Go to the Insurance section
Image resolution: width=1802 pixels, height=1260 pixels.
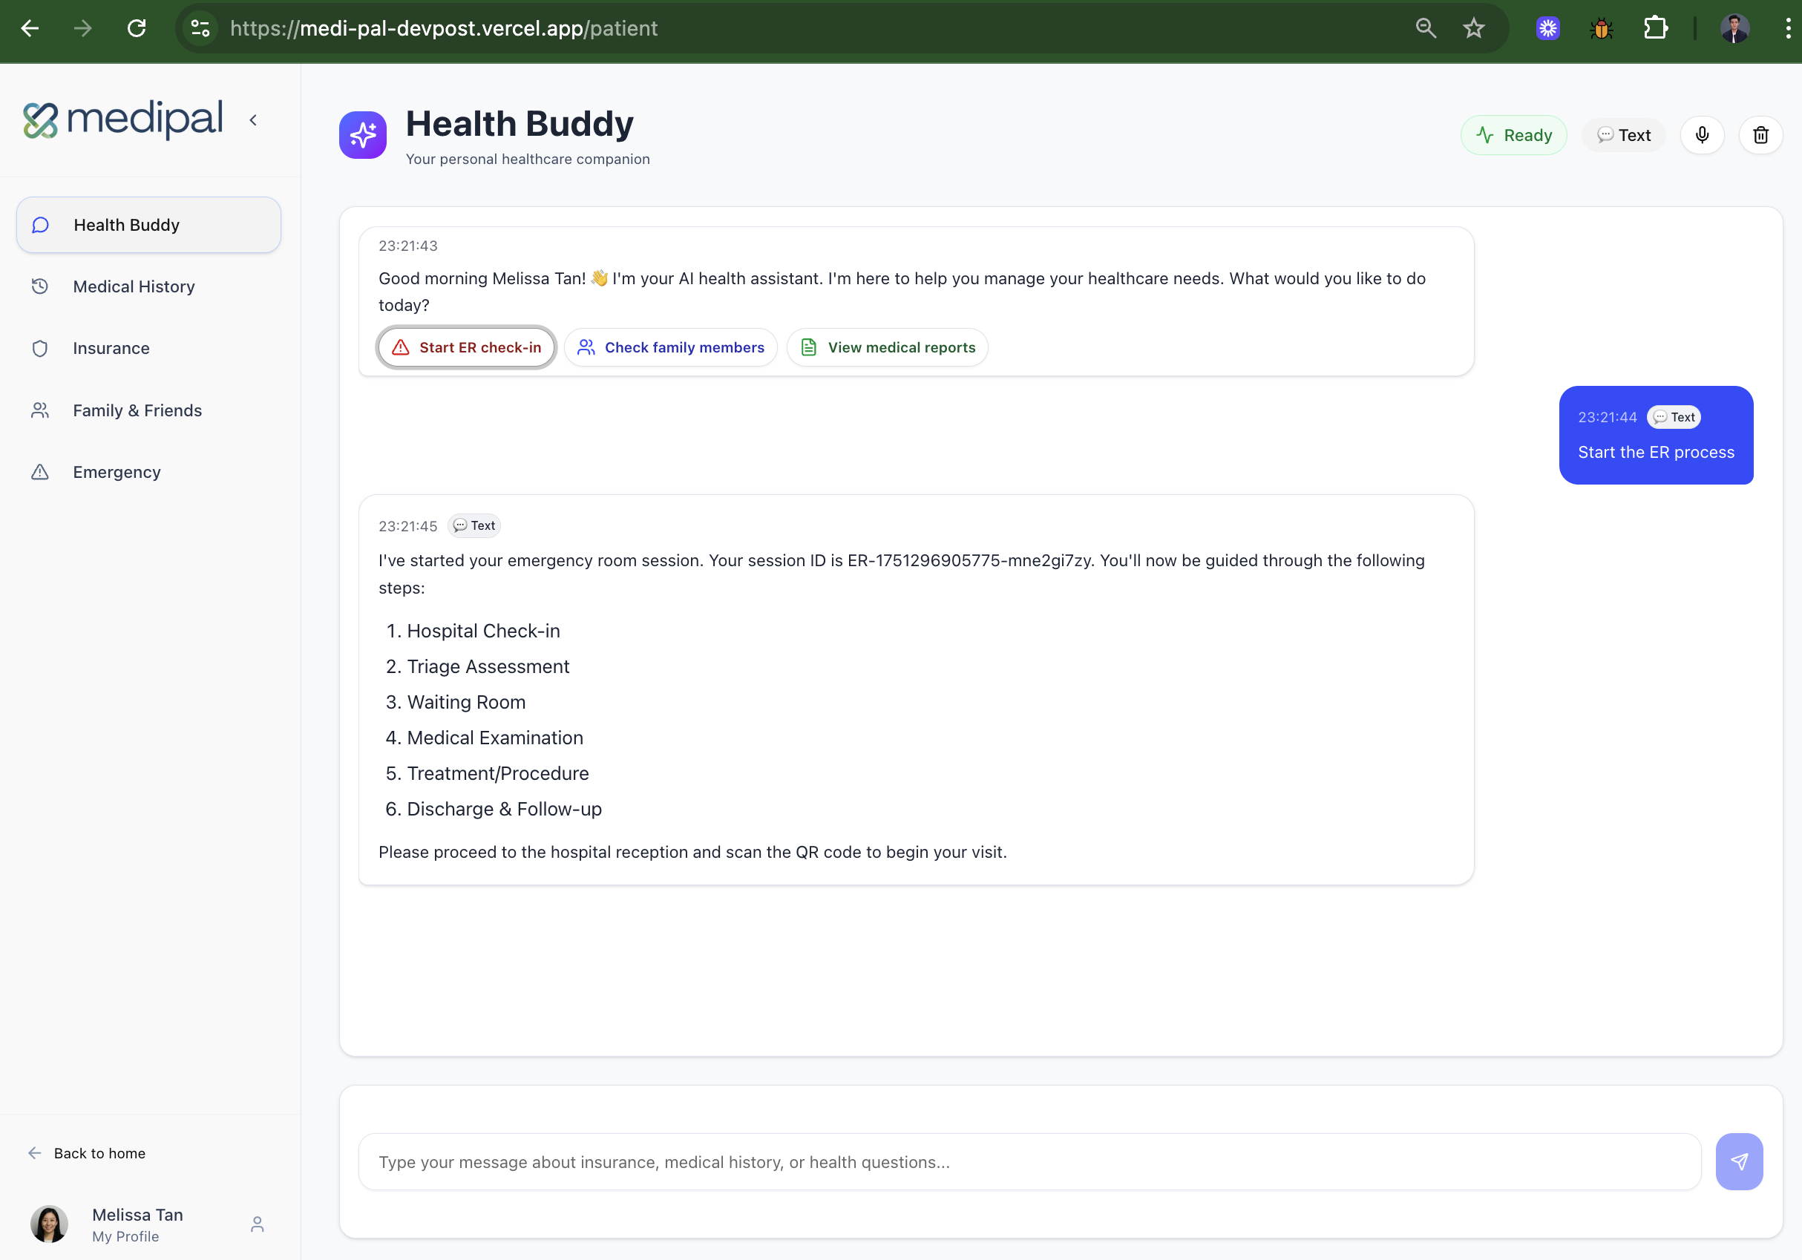click(111, 348)
